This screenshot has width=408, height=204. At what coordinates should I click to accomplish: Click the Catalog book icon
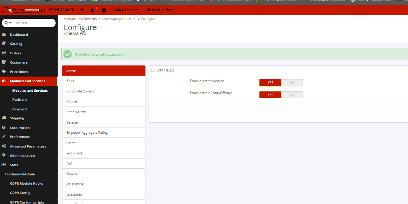tap(4, 43)
